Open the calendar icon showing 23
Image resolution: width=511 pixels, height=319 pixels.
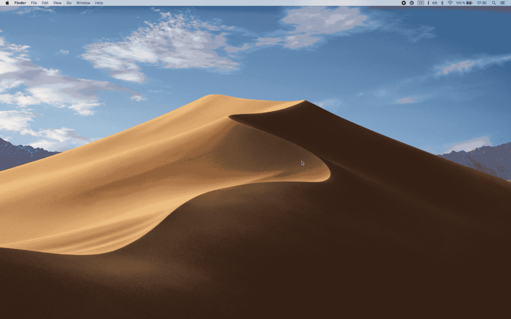point(421,3)
